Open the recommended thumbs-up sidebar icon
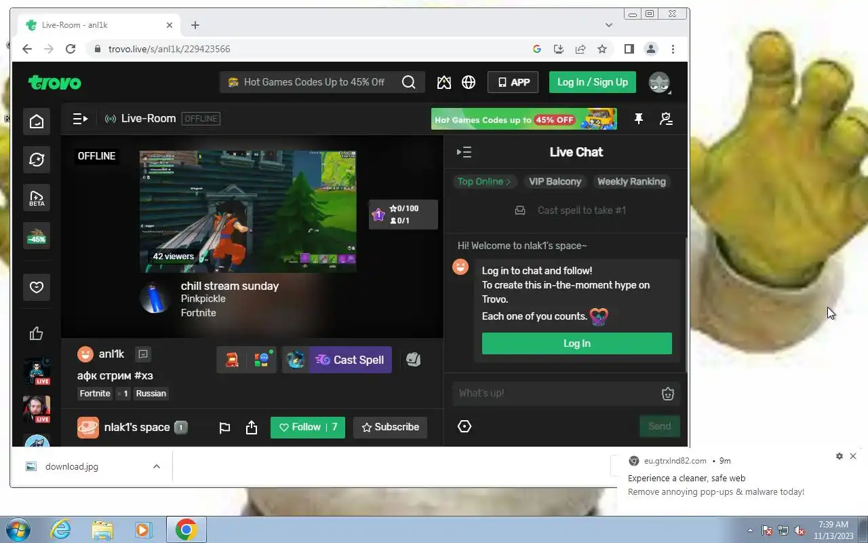 pyautogui.click(x=37, y=333)
